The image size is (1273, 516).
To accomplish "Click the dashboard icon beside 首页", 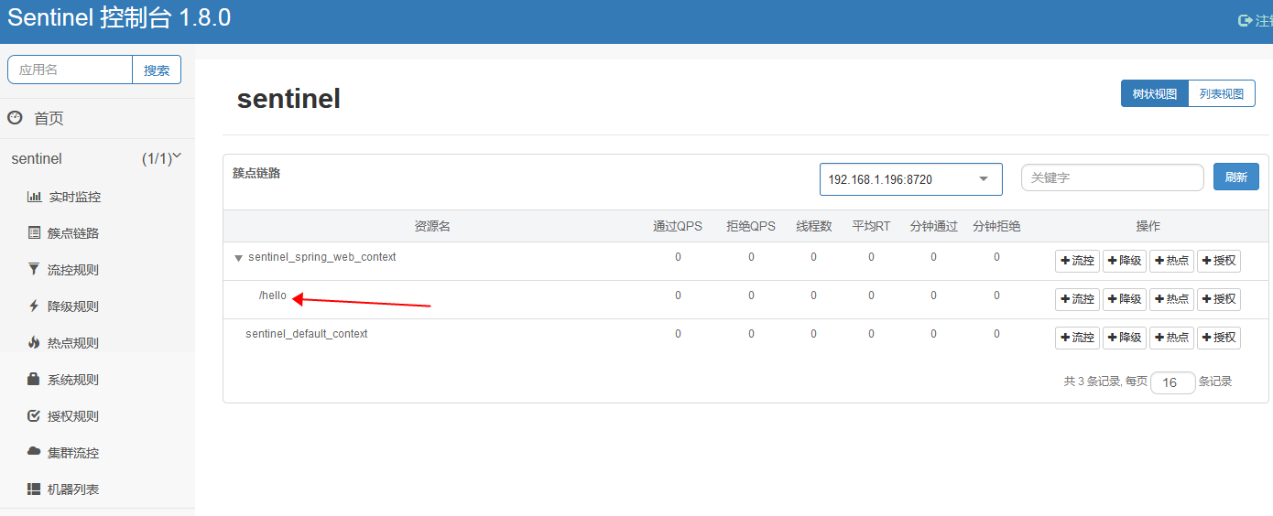I will point(15,118).
